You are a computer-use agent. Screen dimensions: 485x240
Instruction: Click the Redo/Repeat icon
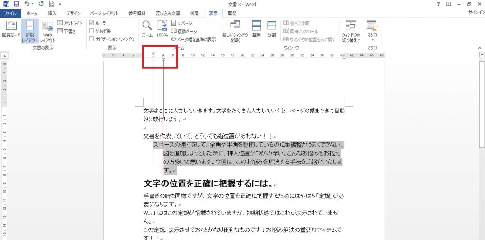tap(41, 4)
